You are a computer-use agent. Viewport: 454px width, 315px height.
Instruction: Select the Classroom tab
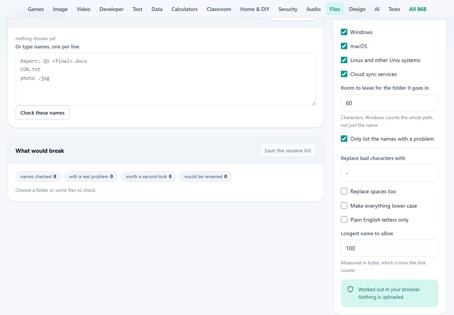pyautogui.click(x=219, y=9)
